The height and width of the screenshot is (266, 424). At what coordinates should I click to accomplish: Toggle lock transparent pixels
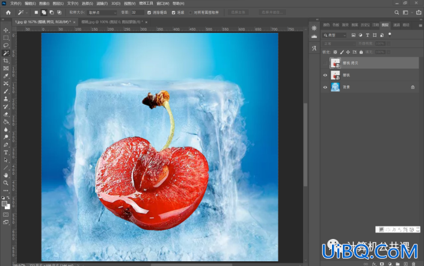[336, 52]
